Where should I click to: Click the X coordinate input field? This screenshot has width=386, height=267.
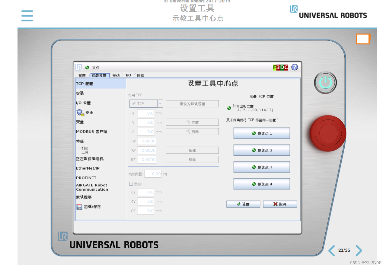point(145,113)
